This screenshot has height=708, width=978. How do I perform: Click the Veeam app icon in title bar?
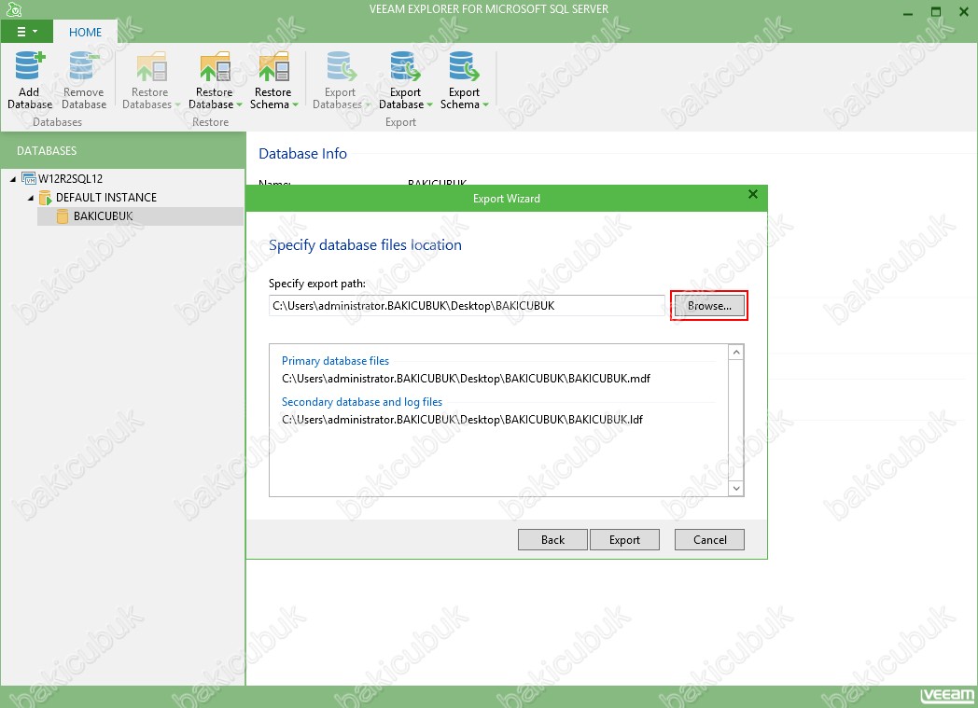14,9
